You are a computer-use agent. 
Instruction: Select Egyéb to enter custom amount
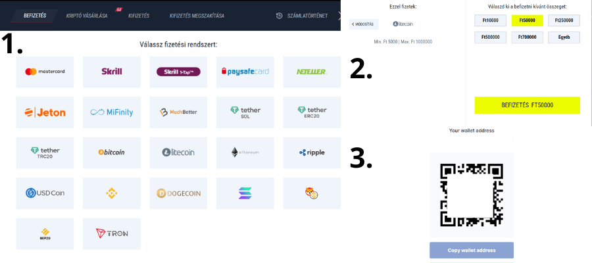[563, 37]
